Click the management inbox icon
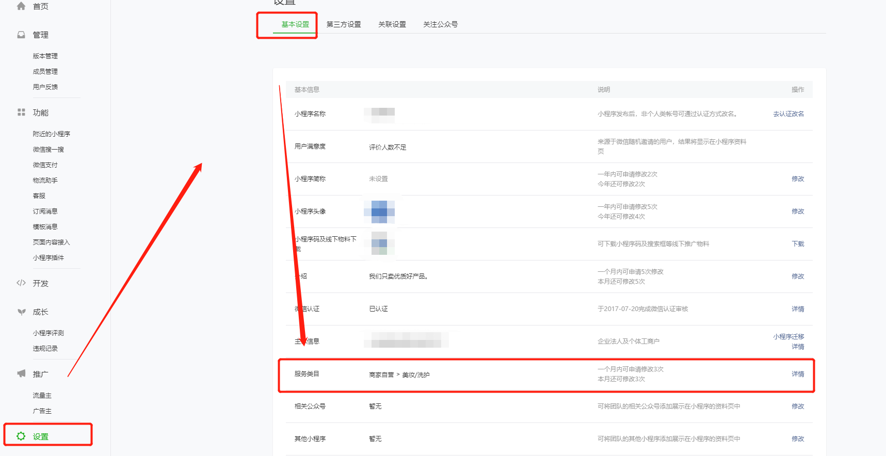Viewport: 886px width, 456px height. (21, 35)
